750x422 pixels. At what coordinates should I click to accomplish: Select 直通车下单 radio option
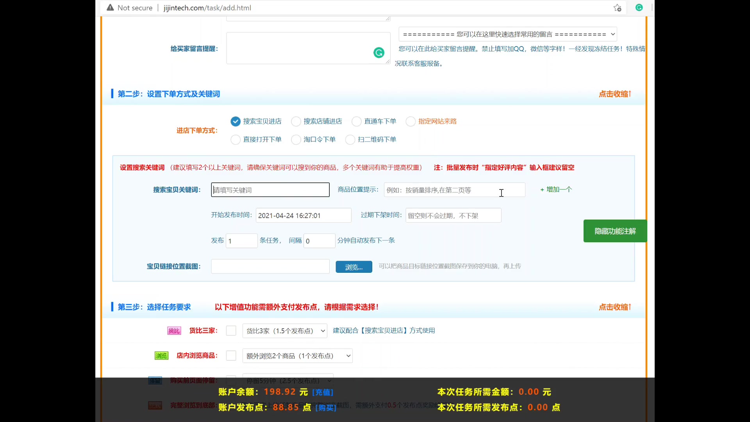pos(357,122)
